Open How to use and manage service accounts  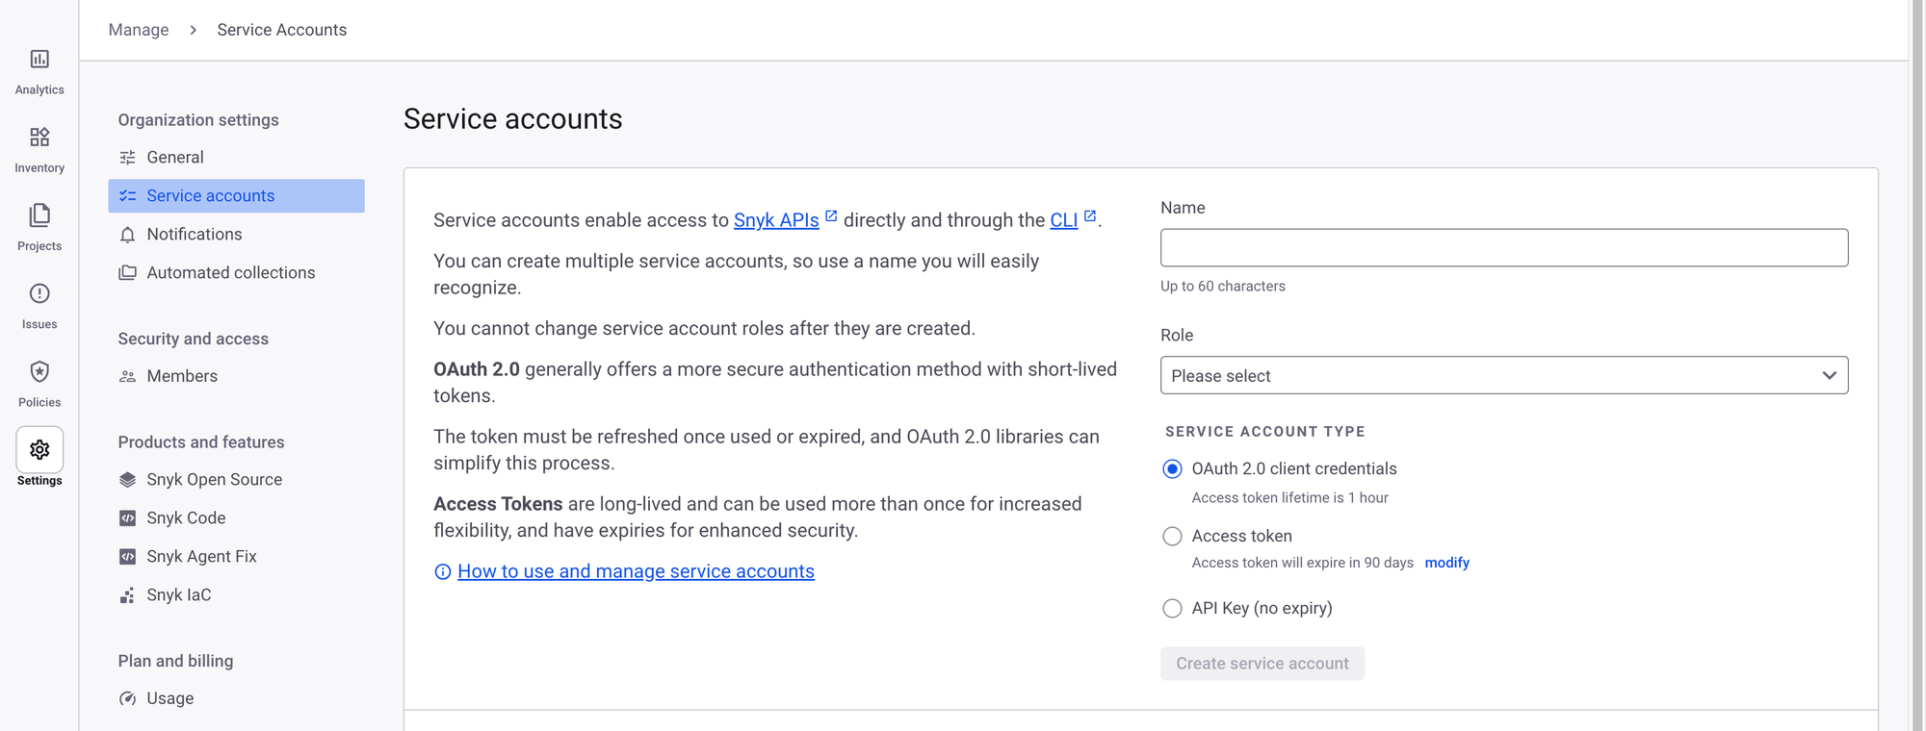pyautogui.click(x=636, y=571)
